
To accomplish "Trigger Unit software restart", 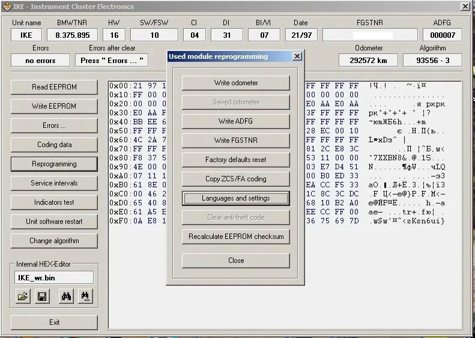I will [54, 222].
